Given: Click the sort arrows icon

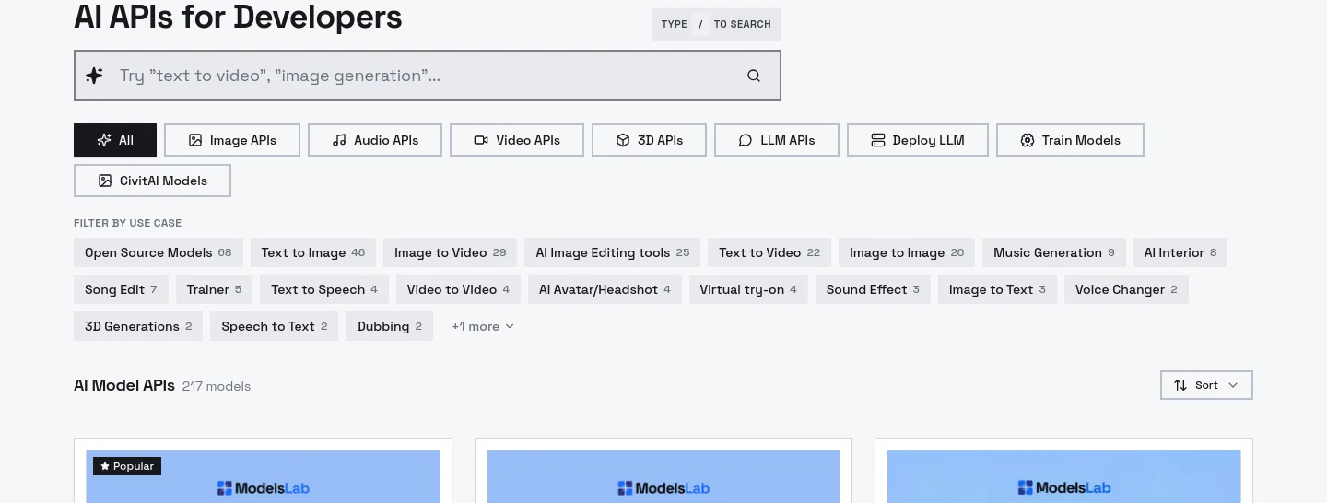Looking at the screenshot, I should tap(1180, 385).
